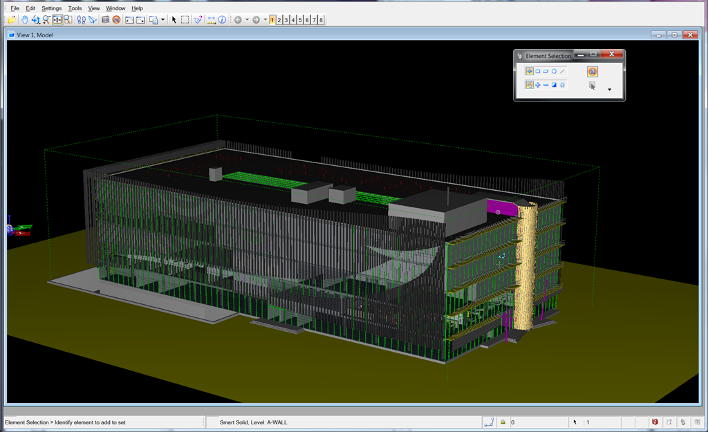The height and width of the screenshot is (432, 708).
Task: Toggle the Disable Handles button in Element Selection
Action: 592,71
